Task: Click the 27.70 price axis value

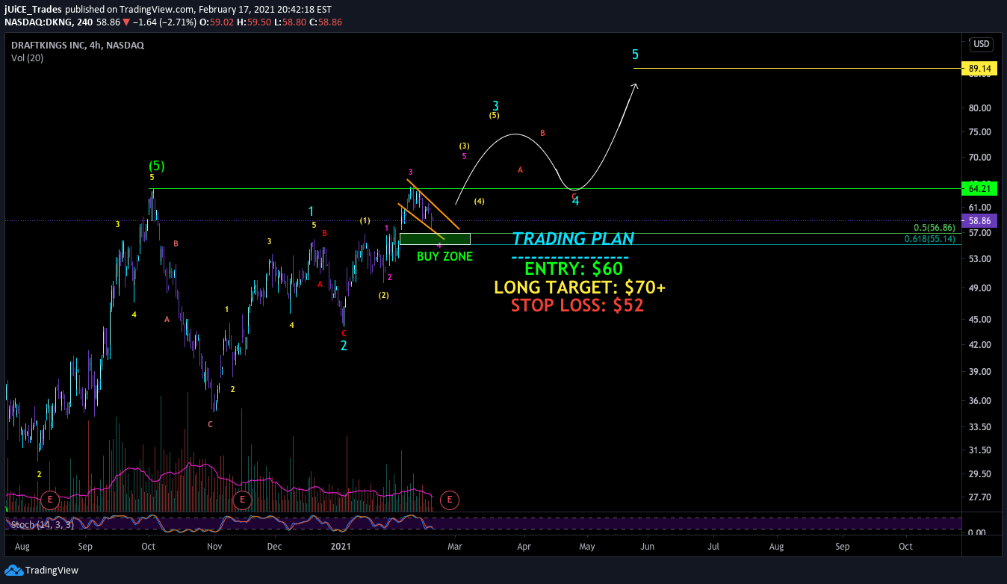Action: click(x=979, y=497)
